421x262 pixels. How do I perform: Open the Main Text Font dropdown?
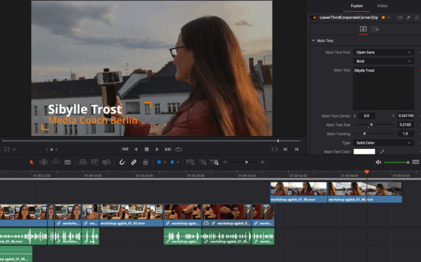pyautogui.click(x=383, y=52)
